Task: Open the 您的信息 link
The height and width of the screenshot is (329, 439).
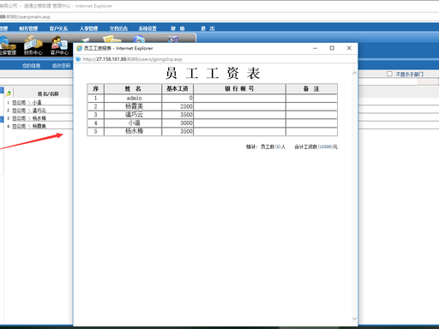Action: tap(31, 66)
